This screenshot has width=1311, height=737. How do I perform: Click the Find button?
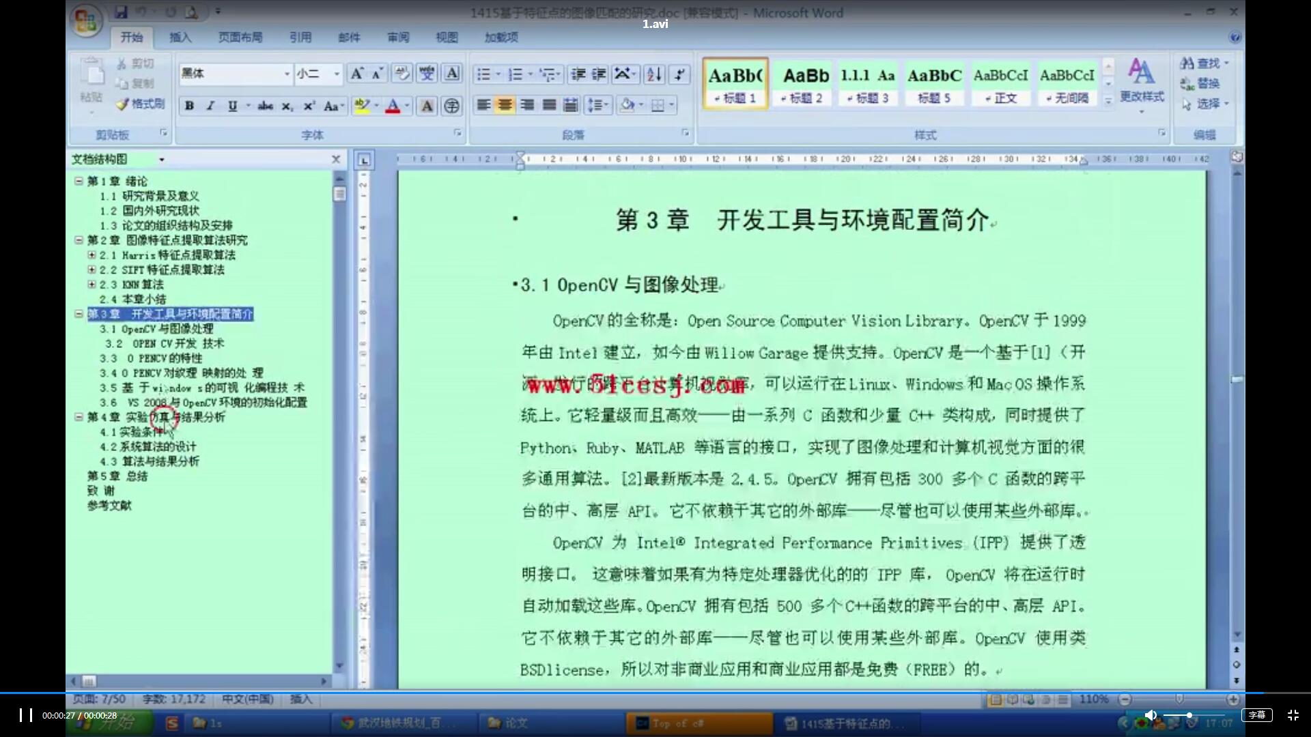point(1204,63)
